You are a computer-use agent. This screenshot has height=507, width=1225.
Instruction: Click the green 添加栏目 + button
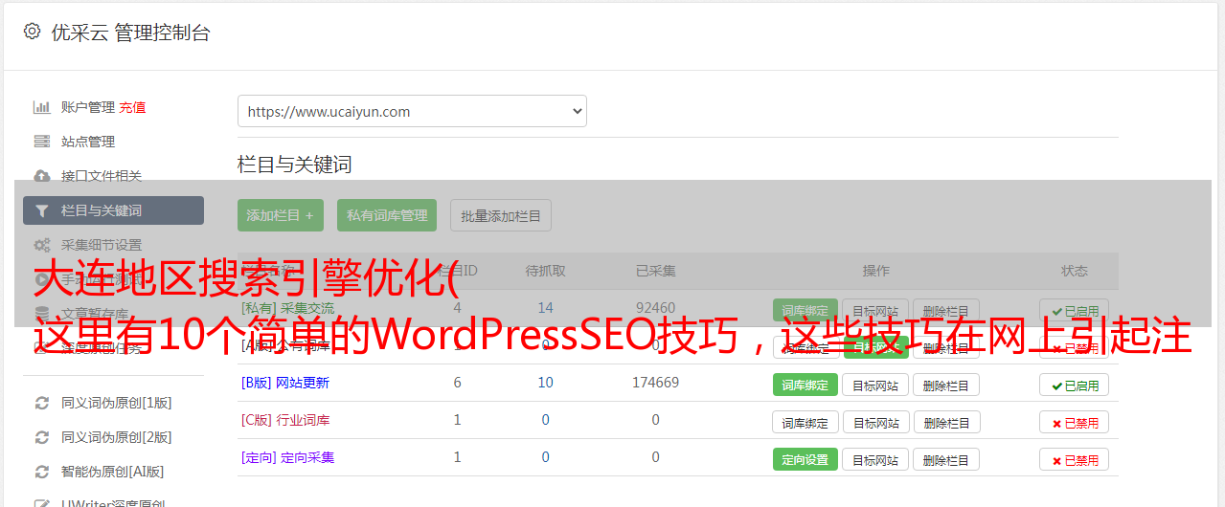pos(281,215)
